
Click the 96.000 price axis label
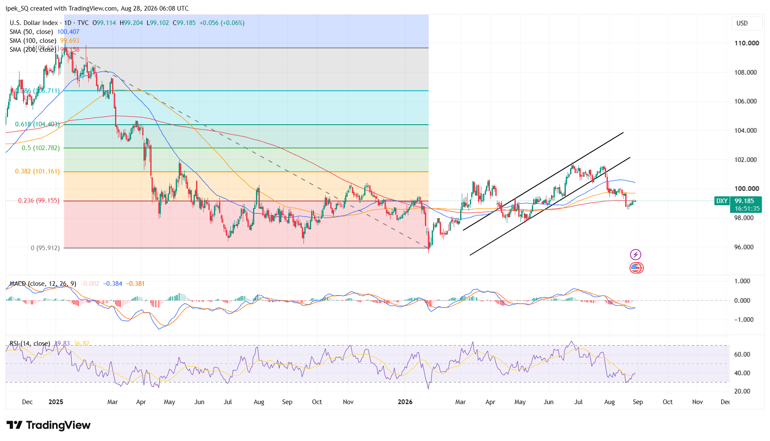(x=744, y=247)
